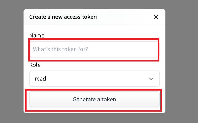Focus the Name text field
Screen dimensions: 198x123
pos(94,49)
